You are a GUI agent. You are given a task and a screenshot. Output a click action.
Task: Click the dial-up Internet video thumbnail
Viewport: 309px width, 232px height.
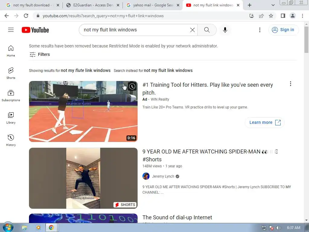coord(83,218)
